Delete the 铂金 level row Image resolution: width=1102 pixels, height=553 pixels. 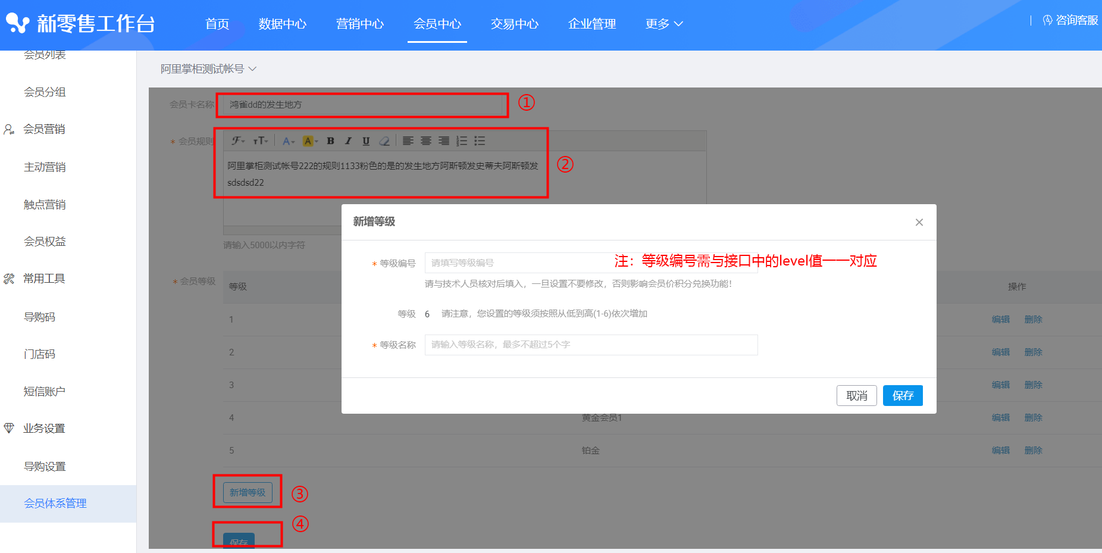pos(1034,451)
